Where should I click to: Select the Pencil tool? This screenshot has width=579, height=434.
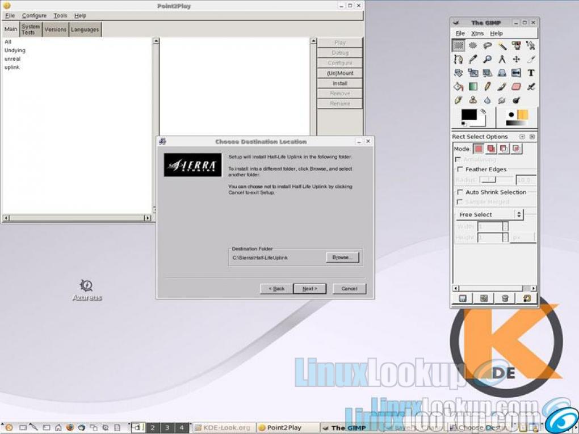[487, 87]
